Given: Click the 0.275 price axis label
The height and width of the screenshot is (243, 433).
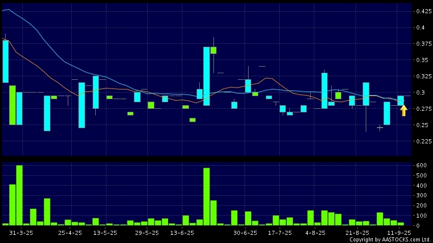Looking at the screenshot, I should coord(424,109).
